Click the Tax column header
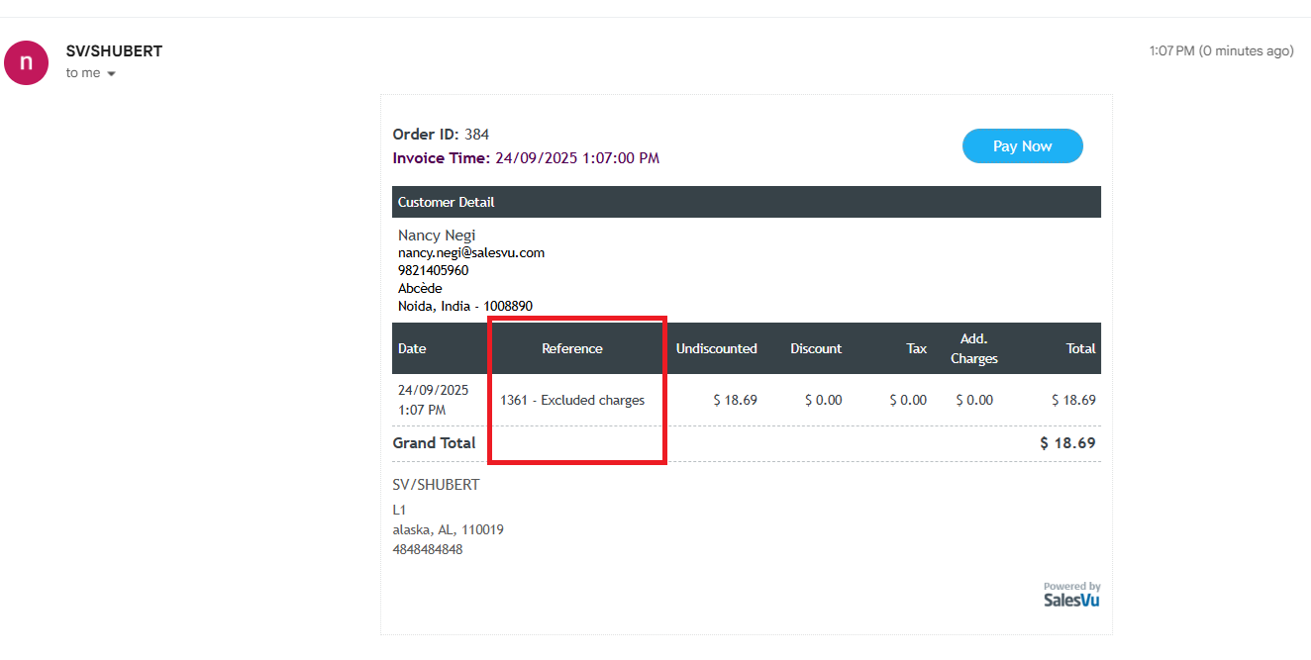This screenshot has width=1311, height=660. [x=917, y=348]
